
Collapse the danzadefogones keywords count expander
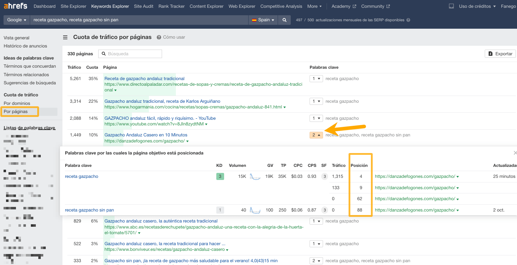316,135
